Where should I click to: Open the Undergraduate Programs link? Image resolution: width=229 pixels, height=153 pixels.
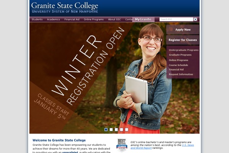(x=184, y=50)
